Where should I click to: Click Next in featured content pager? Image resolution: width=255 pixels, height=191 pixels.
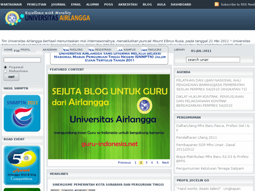click(x=166, y=163)
